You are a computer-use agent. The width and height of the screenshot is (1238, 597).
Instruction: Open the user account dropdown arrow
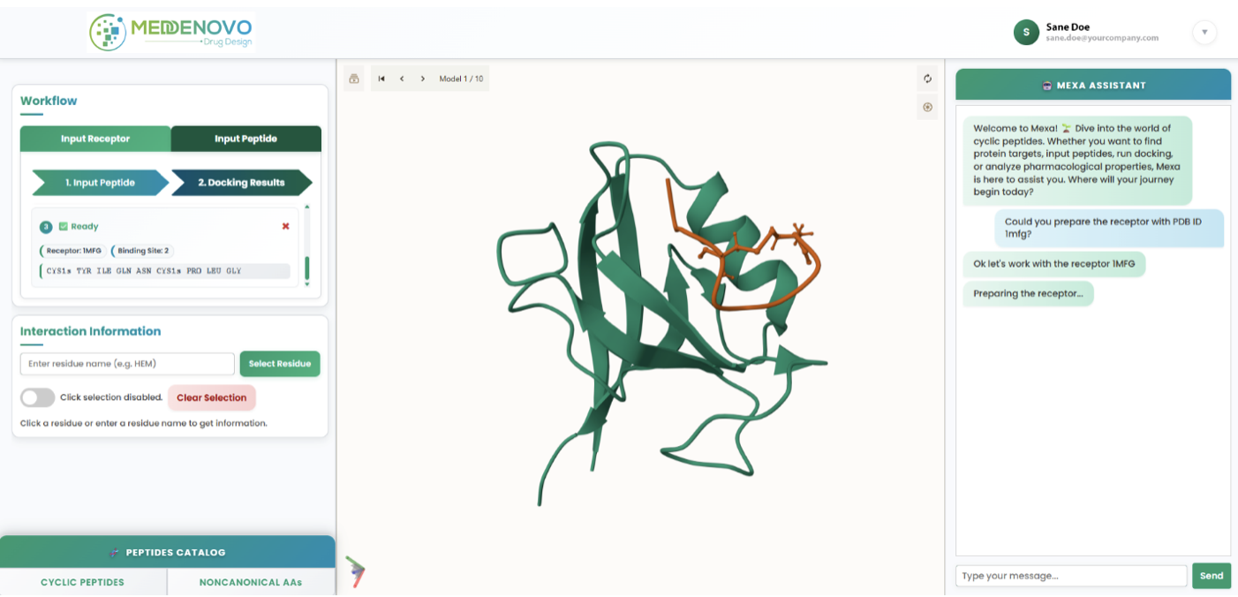pyautogui.click(x=1204, y=34)
